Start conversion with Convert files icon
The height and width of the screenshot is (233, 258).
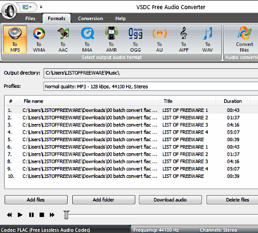click(244, 40)
